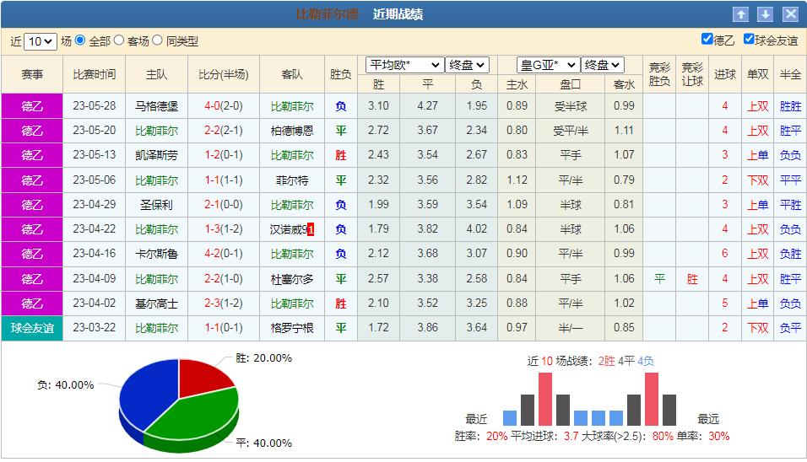
Task: Click the 近期战绩 title text
Action: pyautogui.click(x=398, y=14)
